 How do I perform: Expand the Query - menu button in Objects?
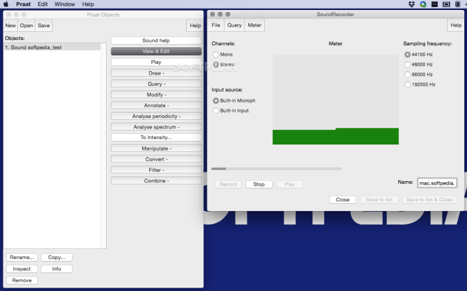[x=156, y=83]
